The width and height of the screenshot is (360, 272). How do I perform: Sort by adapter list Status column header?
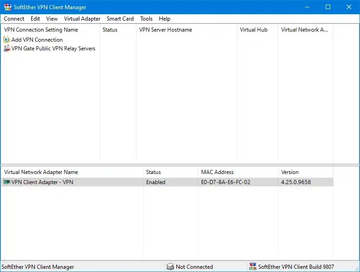pos(170,172)
